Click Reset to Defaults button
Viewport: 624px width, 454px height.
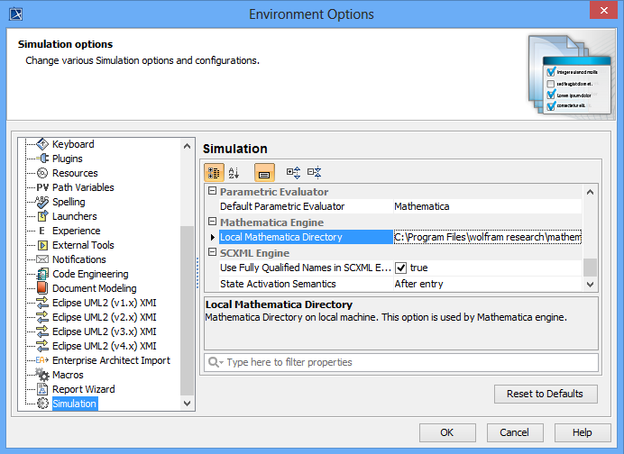tap(545, 394)
